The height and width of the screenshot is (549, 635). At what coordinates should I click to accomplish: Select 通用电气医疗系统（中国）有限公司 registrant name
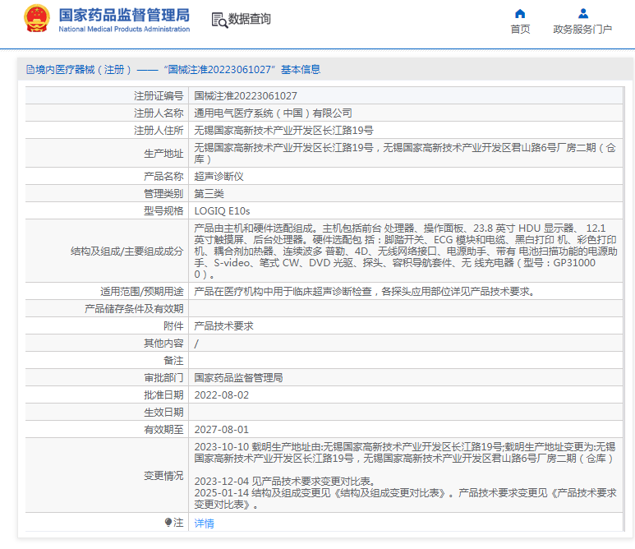point(273,113)
